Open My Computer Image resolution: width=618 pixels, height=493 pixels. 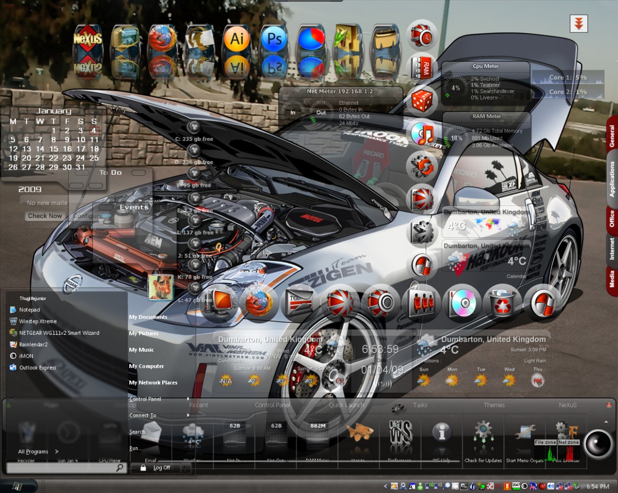pyautogui.click(x=146, y=366)
